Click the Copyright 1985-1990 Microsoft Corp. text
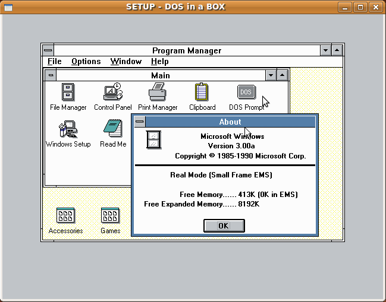The height and width of the screenshot is (302, 386). 240,156
